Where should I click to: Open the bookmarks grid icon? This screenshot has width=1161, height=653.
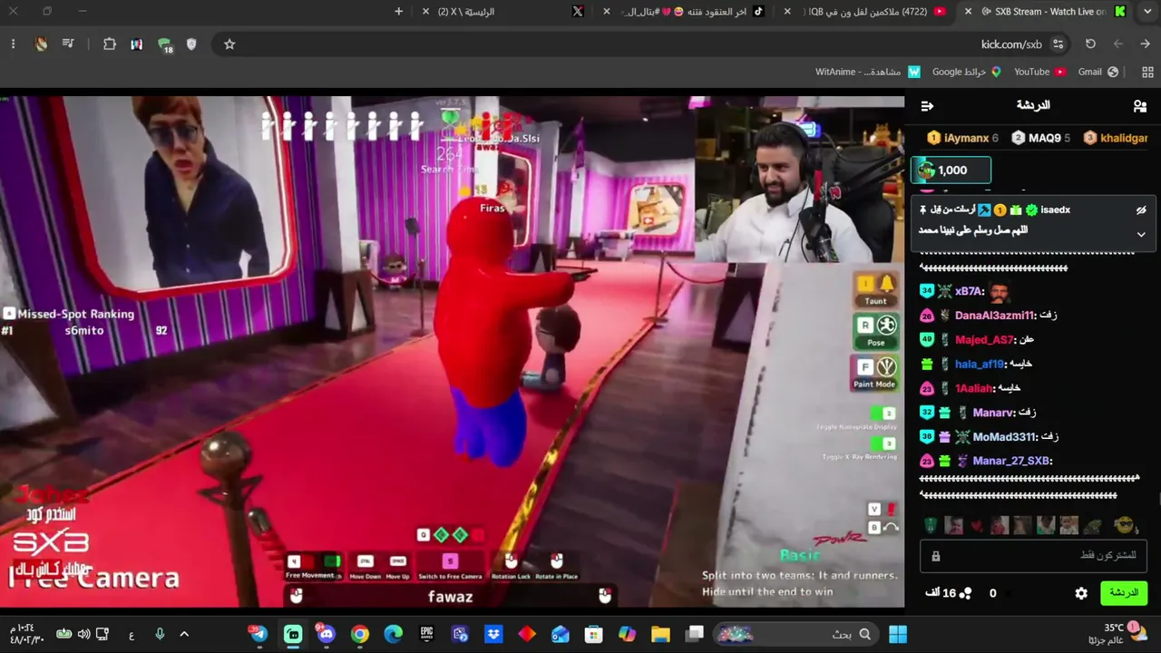point(1147,72)
